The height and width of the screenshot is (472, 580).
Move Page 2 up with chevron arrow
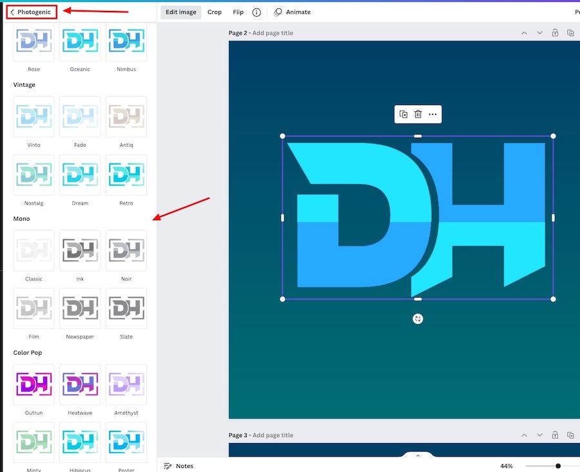[x=524, y=33]
